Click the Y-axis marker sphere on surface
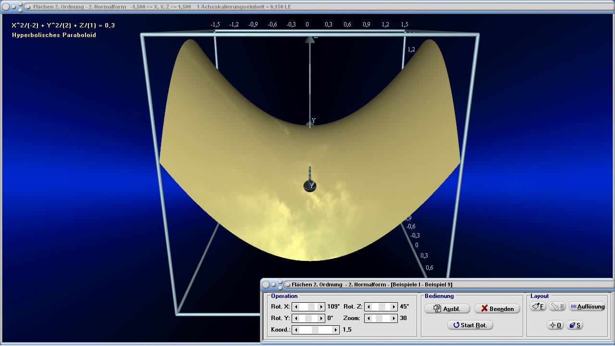This screenshot has height=346, width=615. coord(310,186)
